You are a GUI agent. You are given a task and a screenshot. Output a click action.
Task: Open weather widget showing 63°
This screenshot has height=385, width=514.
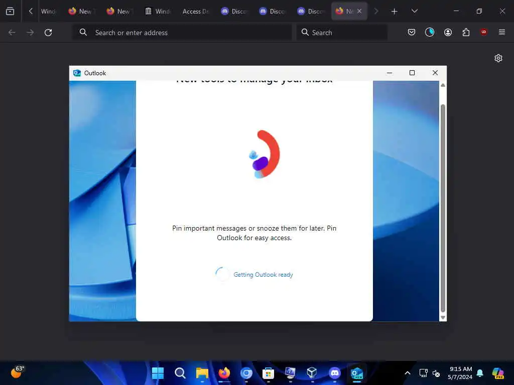coord(18,372)
